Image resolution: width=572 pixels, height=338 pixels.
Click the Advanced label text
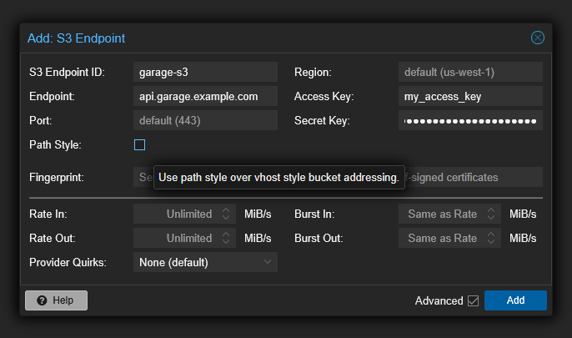tap(439, 300)
